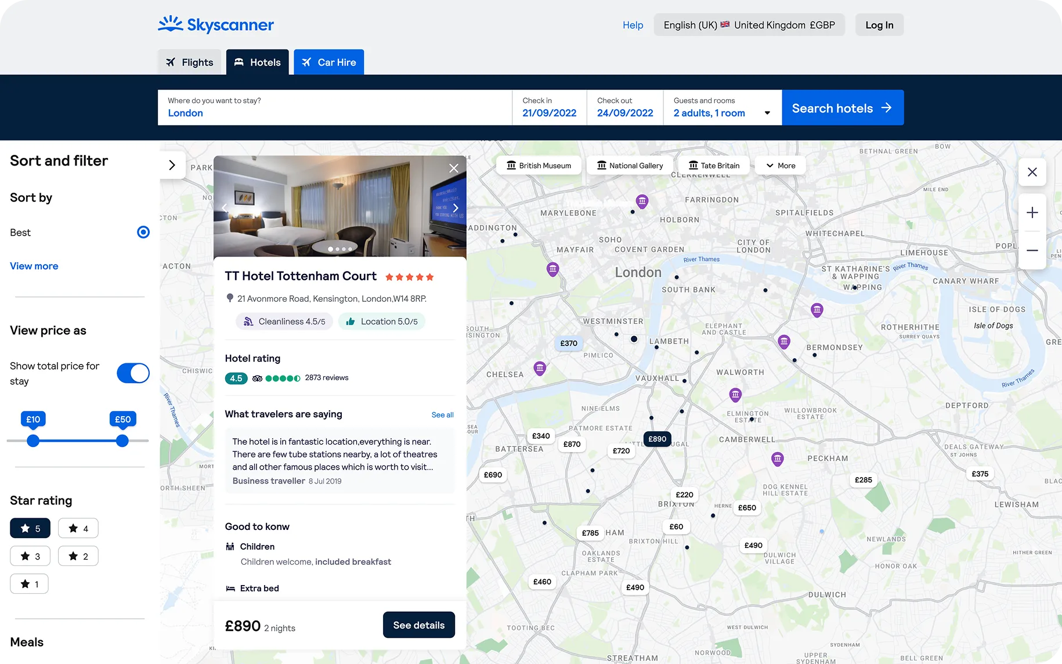
Task: Edit the destination field showing London
Action: 335,107
